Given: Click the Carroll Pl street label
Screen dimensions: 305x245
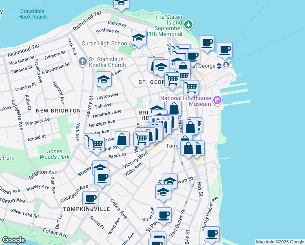Looking at the screenshot, I should [x=117, y=24].
